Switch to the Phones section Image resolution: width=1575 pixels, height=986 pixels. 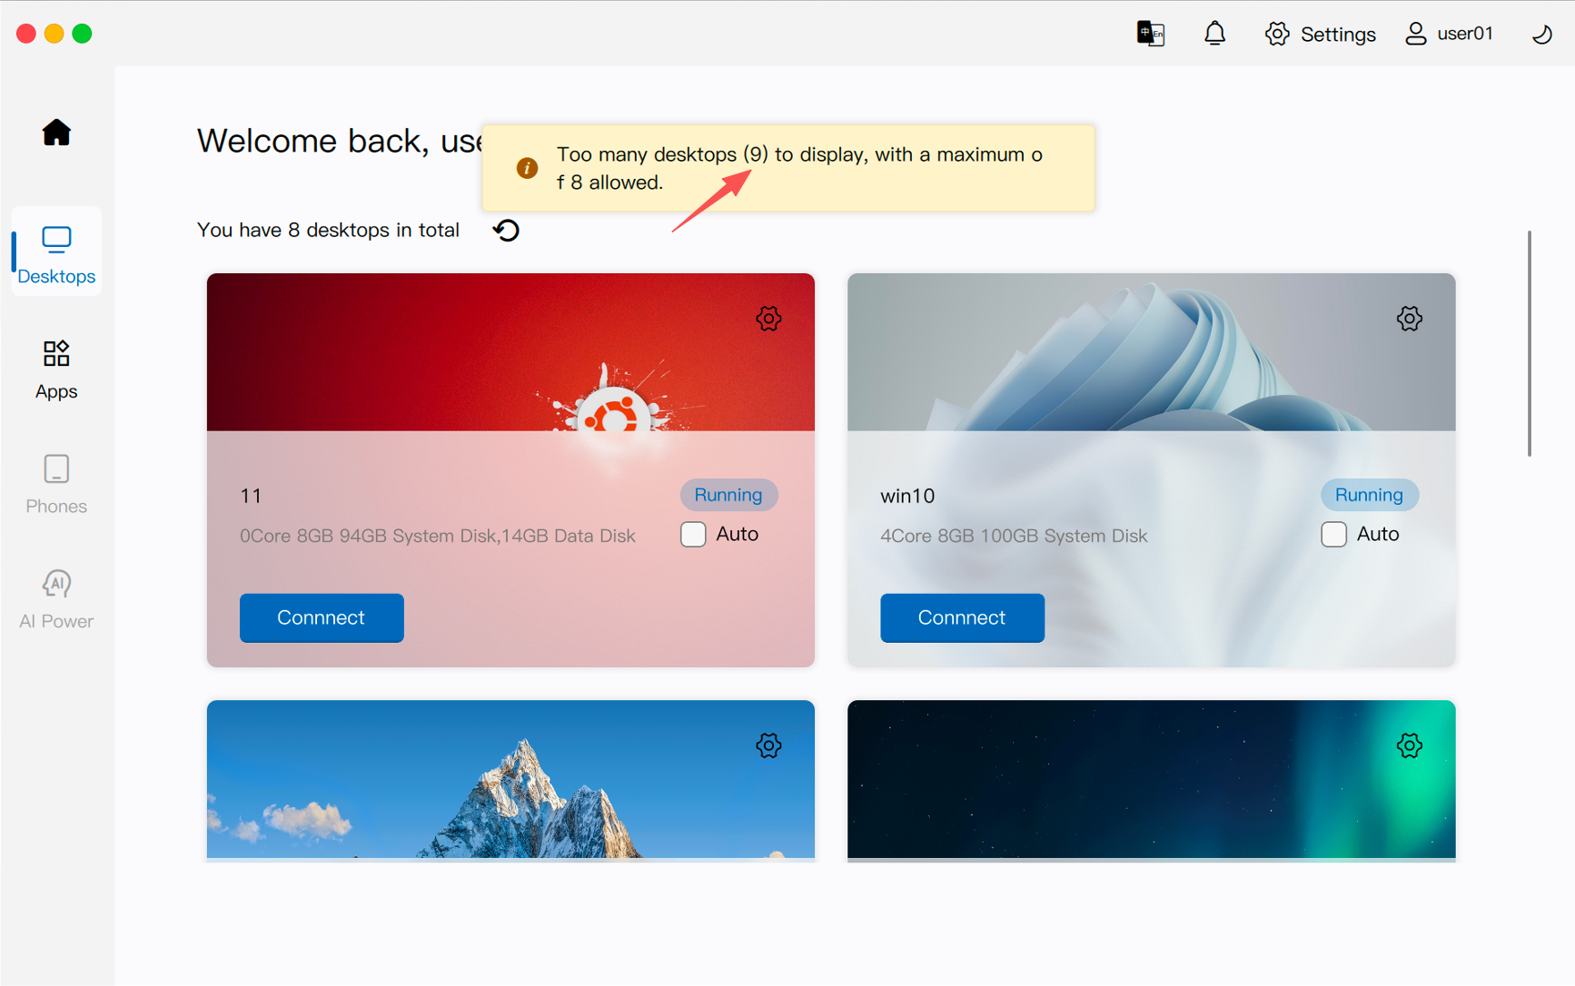(56, 484)
